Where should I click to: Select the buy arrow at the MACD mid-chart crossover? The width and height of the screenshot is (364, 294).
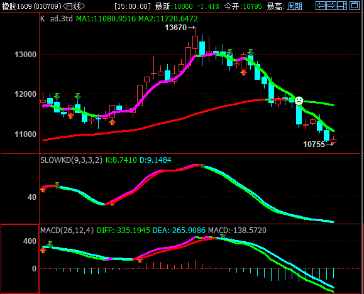click(x=140, y=260)
